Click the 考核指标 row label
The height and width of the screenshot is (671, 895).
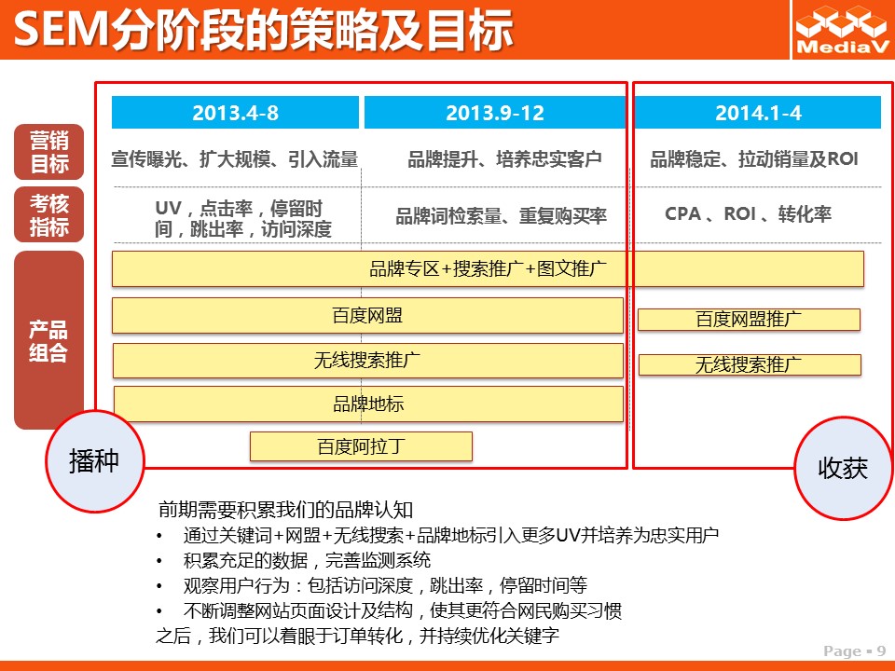[x=48, y=215]
